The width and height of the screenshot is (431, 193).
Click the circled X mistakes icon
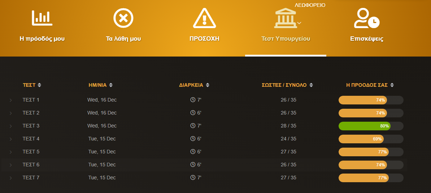123,18
